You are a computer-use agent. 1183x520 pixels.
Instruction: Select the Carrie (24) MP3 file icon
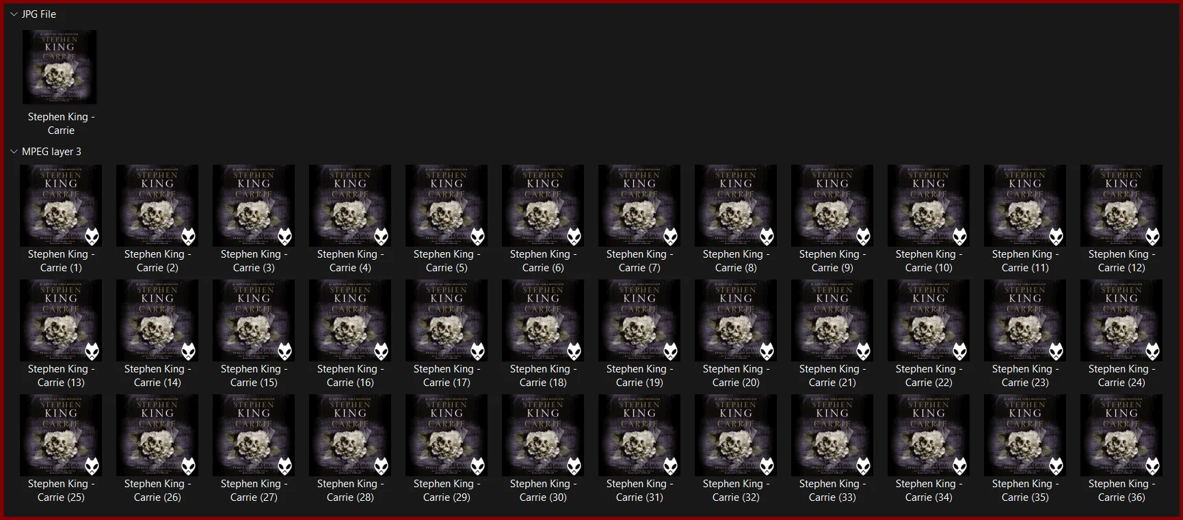pyautogui.click(x=1121, y=320)
